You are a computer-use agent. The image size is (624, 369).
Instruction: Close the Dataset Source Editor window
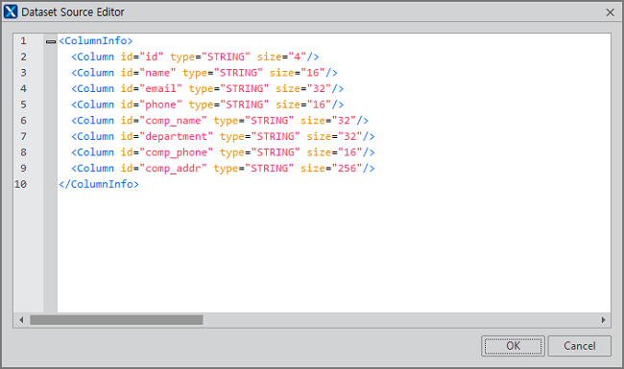610,12
